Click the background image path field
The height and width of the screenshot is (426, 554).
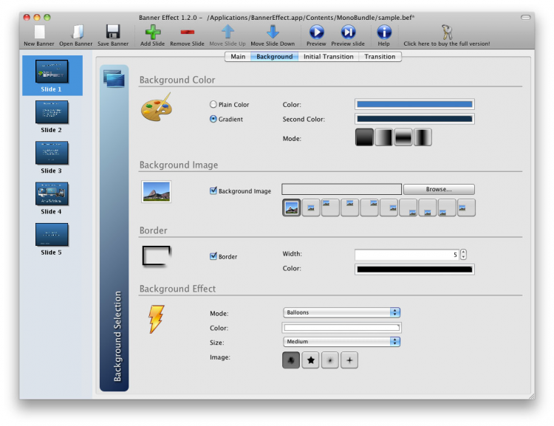[342, 189]
